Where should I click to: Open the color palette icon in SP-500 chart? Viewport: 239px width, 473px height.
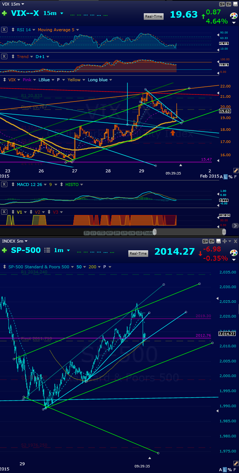click(x=233, y=254)
